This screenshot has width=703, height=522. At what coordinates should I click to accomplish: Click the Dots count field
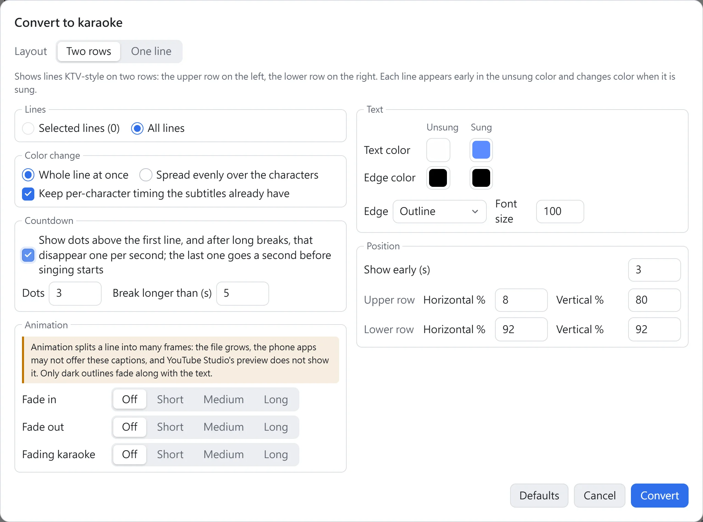pyautogui.click(x=75, y=294)
